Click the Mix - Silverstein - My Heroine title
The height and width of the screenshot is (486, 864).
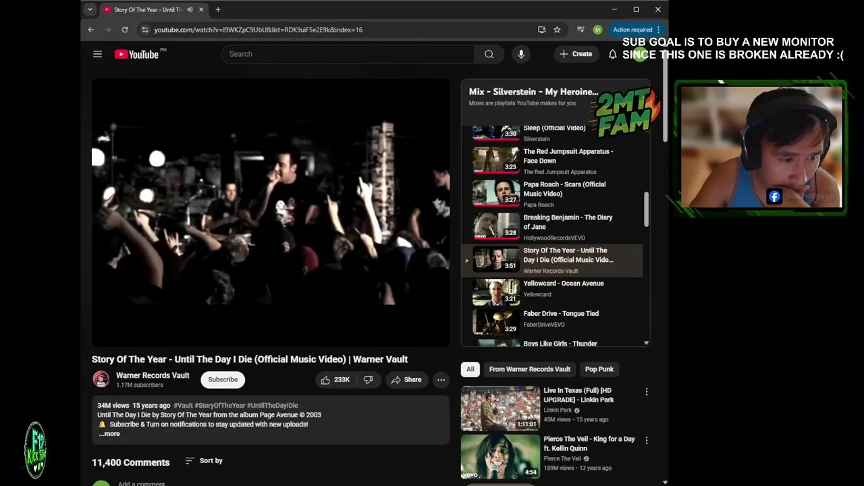tap(533, 92)
